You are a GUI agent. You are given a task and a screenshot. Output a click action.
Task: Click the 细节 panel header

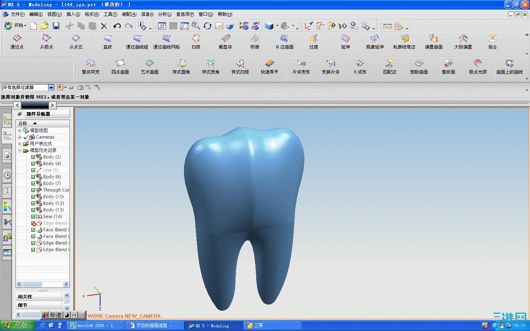(x=39, y=305)
